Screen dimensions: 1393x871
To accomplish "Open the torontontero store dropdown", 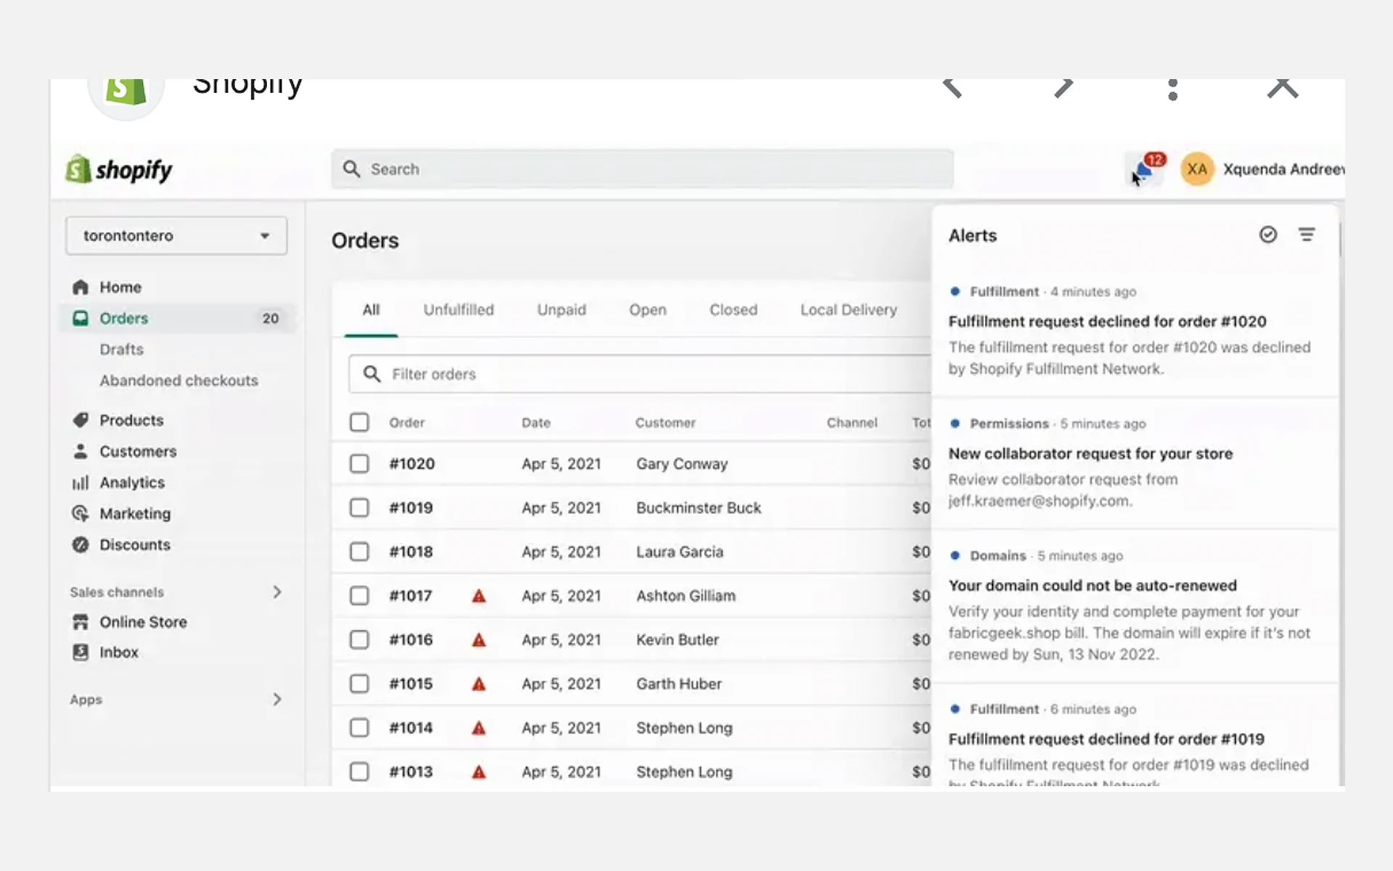I will [176, 236].
